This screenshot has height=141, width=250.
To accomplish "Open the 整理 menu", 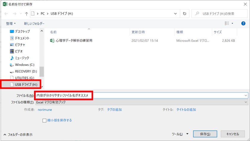I will coord(11,24).
